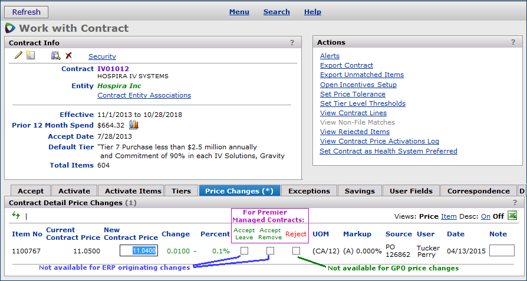Open help for the Contract Info panel
The height and width of the screenshot is (281, 527).
[292, 42]
